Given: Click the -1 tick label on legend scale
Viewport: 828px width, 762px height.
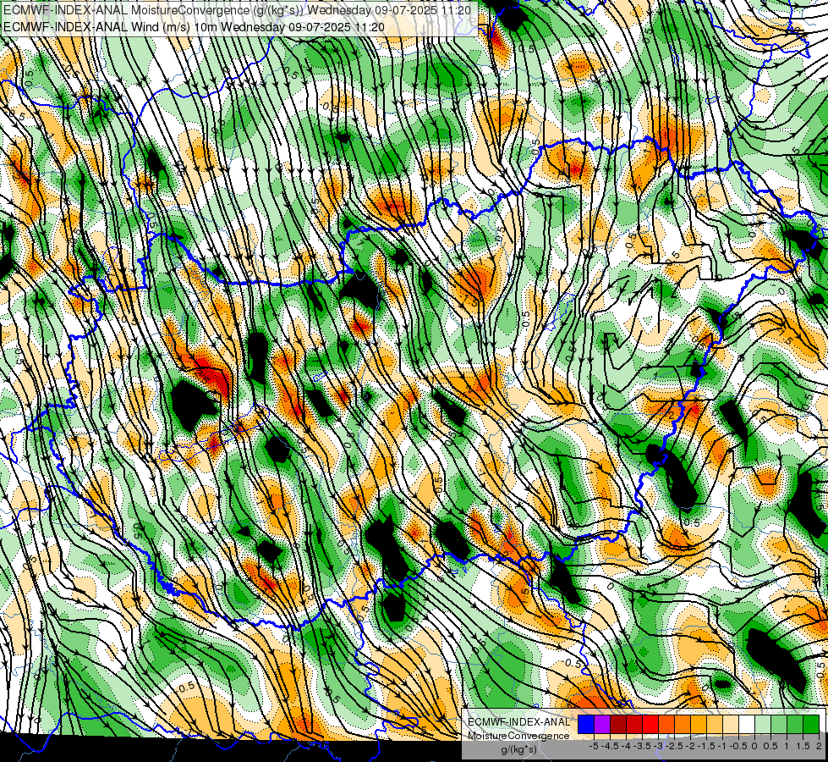Looking at the screenshot, I should [722, 746].
